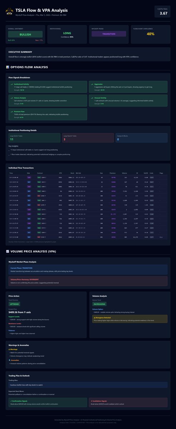
Task: Click the chart icon beside Options Flow Analysis
Action: tap(8, 66)
